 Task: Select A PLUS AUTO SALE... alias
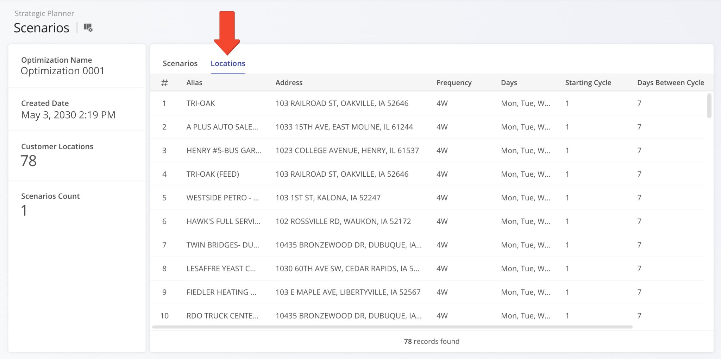pos(222,127)
